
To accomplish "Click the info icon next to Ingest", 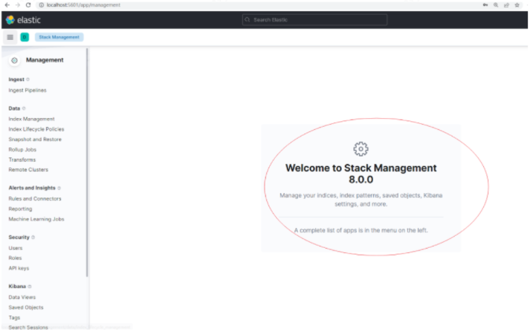I will pos(28,79).
